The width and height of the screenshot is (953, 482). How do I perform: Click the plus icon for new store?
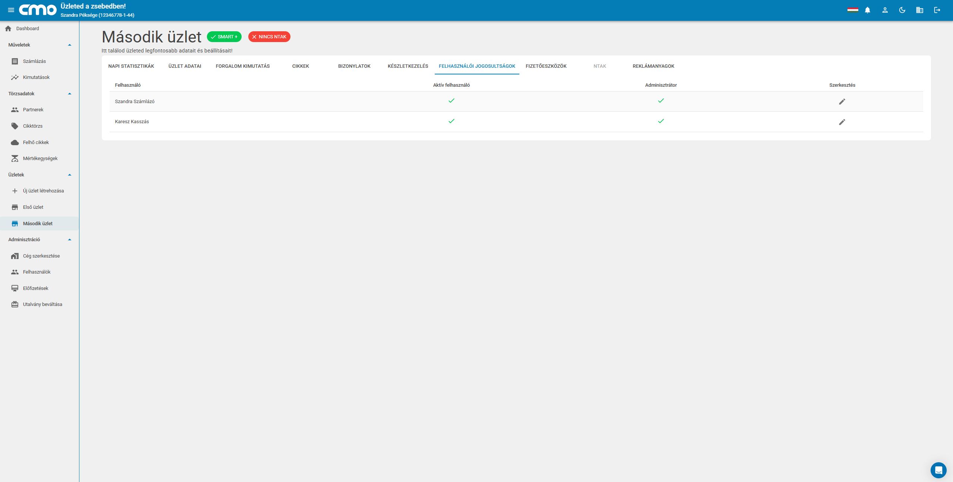pyautogui.click(x=15, y=191)
